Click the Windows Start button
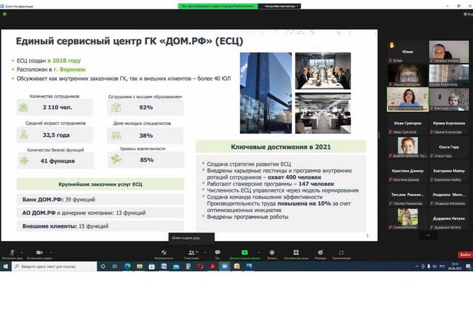Viewport: 473px width, 315px height. click(6, 267)
